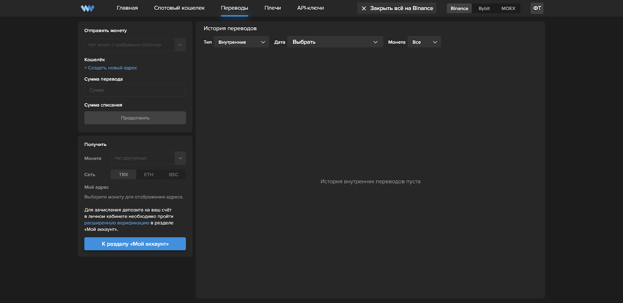The image size is (623, 303).
Task: Follow the расширенную верификацию link
Action: click(x=117, y=223)
